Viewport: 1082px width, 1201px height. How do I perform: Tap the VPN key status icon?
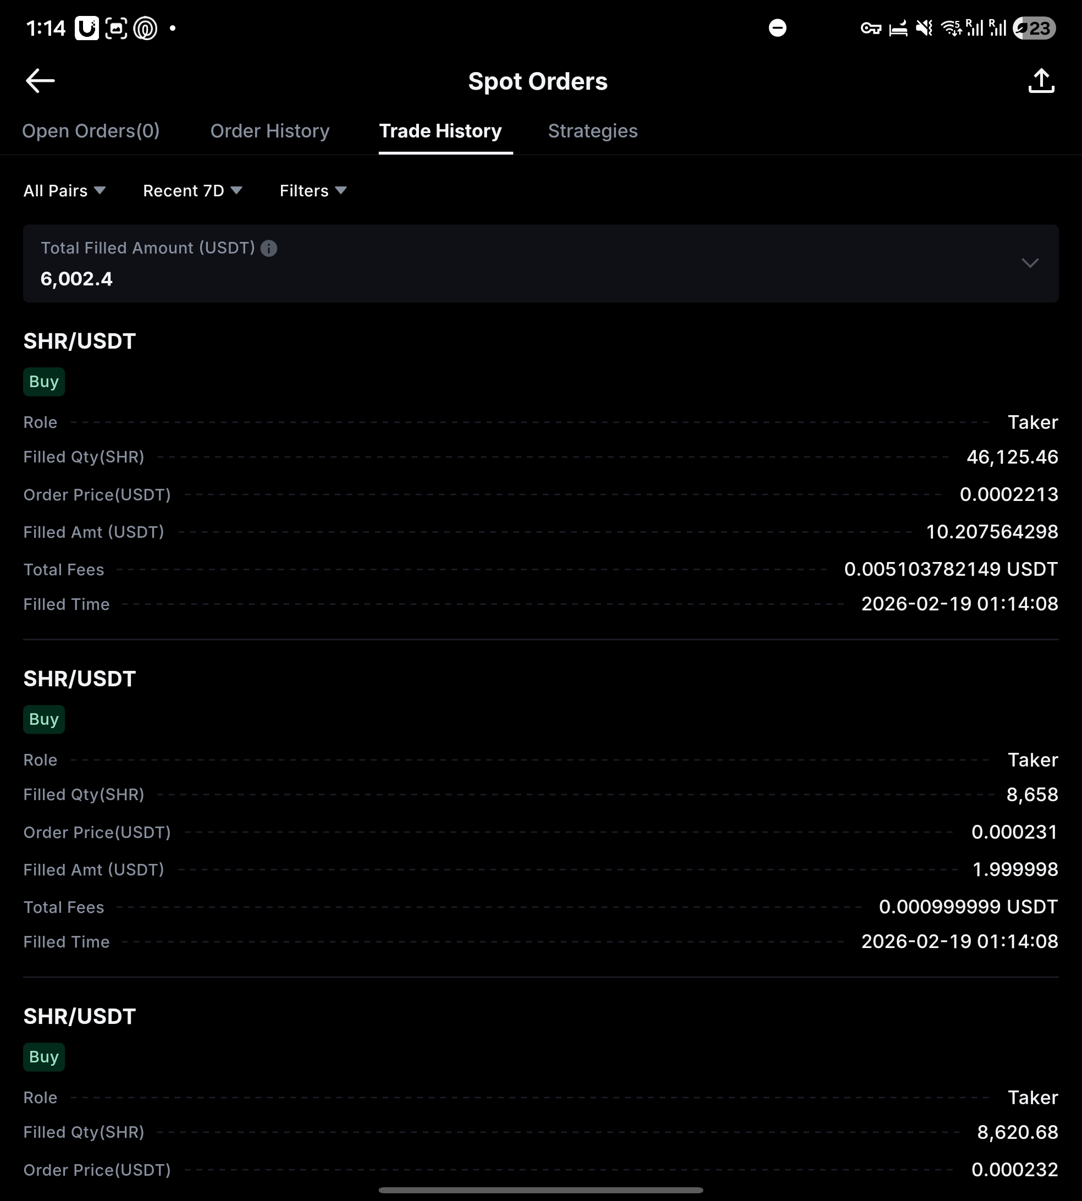click(870, 28)
